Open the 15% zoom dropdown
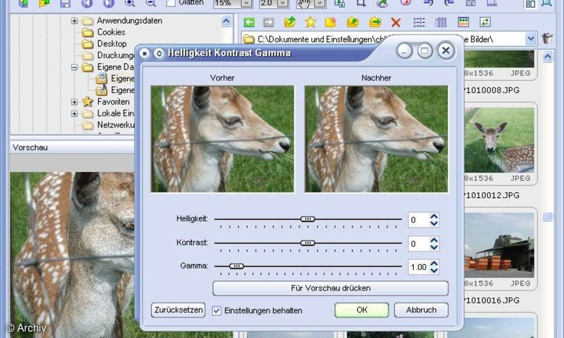Viewport: 564px width, 338px height. point(247,3)
